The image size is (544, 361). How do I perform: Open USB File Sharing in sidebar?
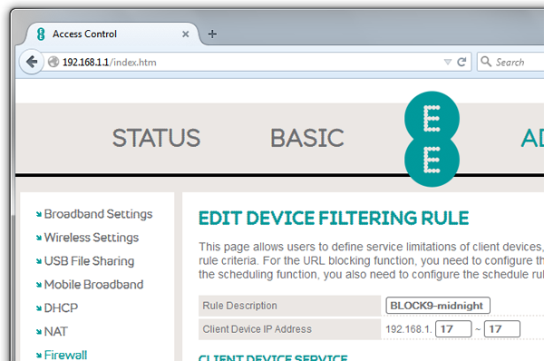89,261
